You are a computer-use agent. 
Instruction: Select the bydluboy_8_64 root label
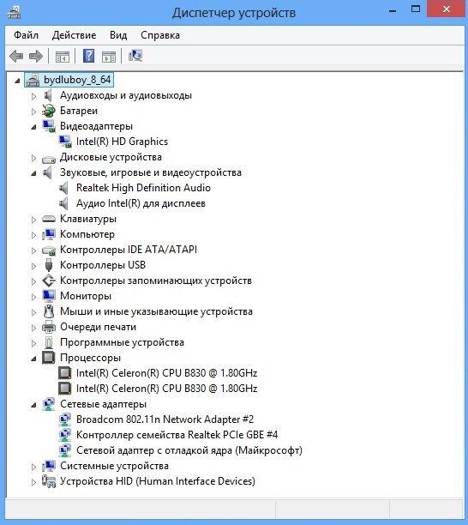[77, 80]
